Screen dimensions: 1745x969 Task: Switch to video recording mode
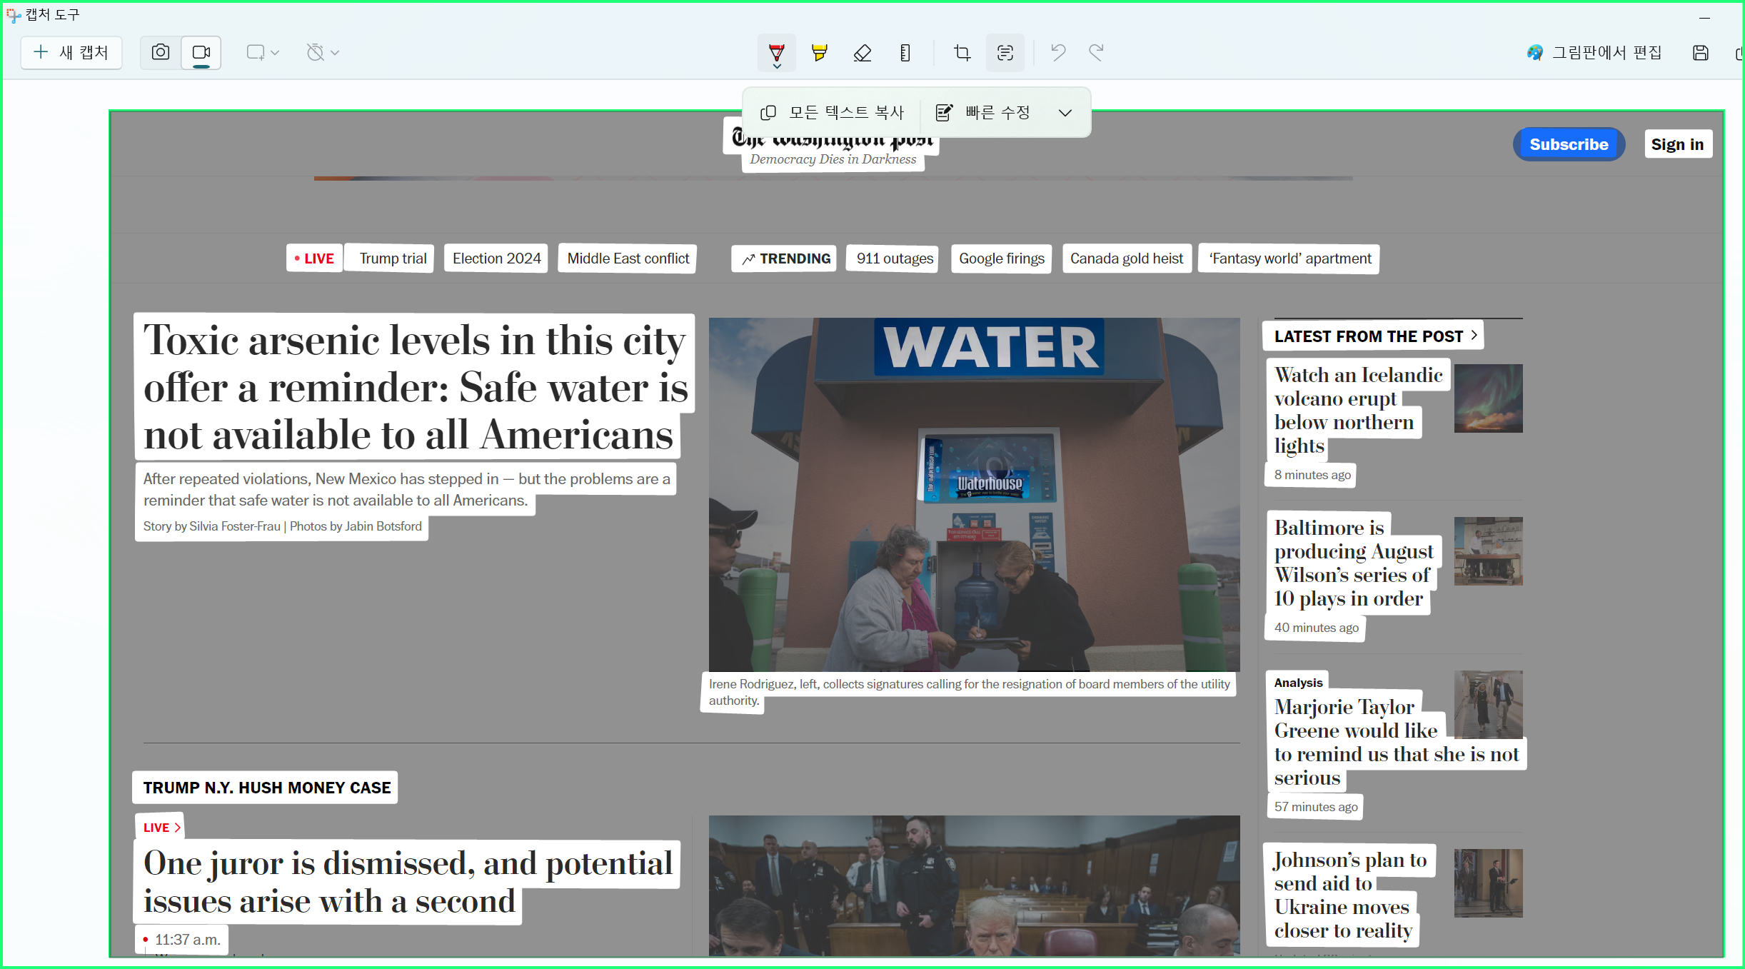[201, 52]
